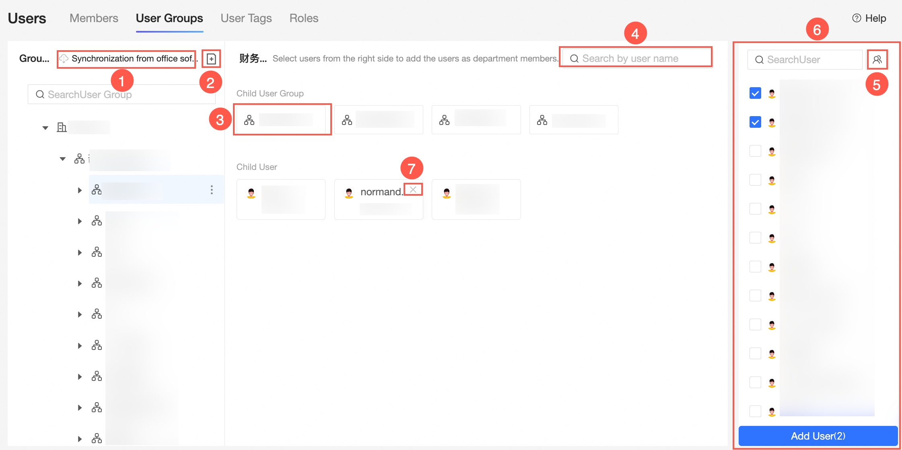Go to the Roles tab
The height and width of the screenshot is (450, 902).
click(x=304, y=18)
